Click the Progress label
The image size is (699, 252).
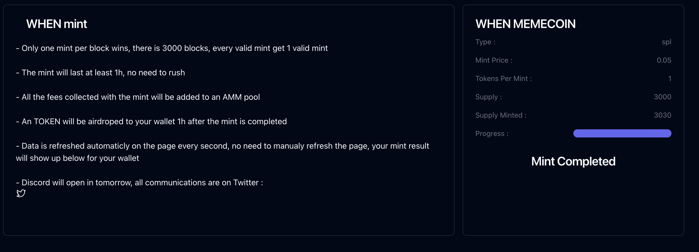(x=492, y=134)
